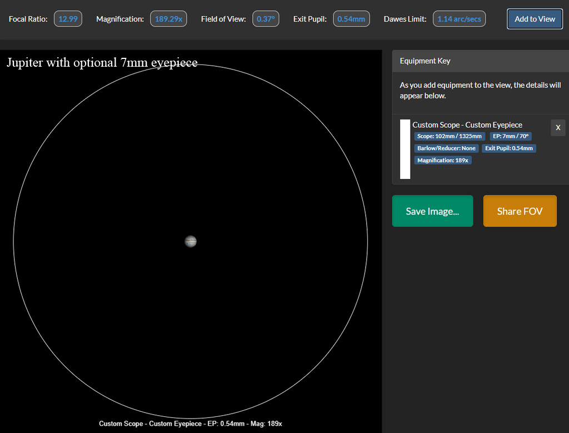Click the Exit Pupil 0.54mm value in top bar
The height and width of the screenshot is (433, 569).
tap(351, 19)
